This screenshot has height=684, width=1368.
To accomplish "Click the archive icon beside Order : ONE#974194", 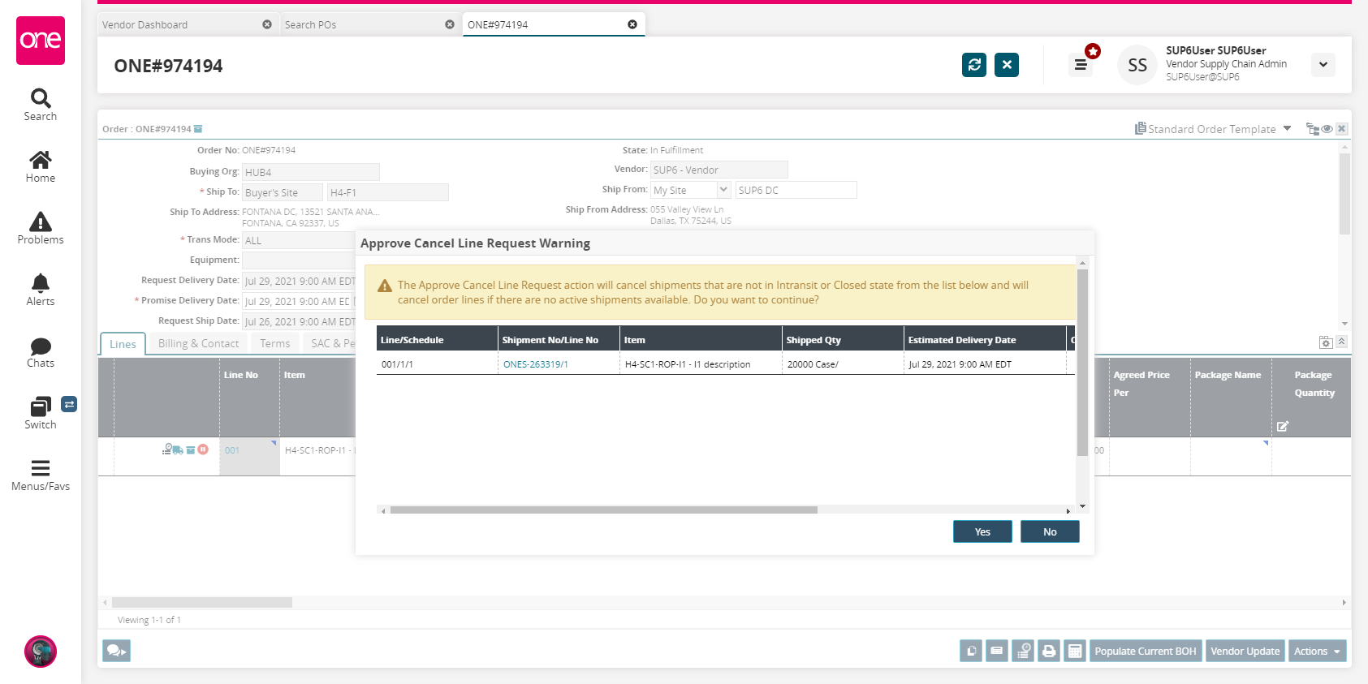I will click(x=198, y=129).
